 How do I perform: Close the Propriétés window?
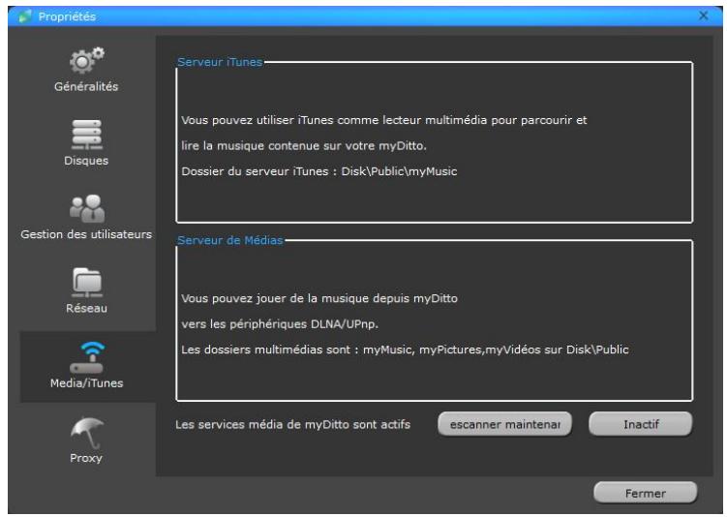(x=704, y=15)
